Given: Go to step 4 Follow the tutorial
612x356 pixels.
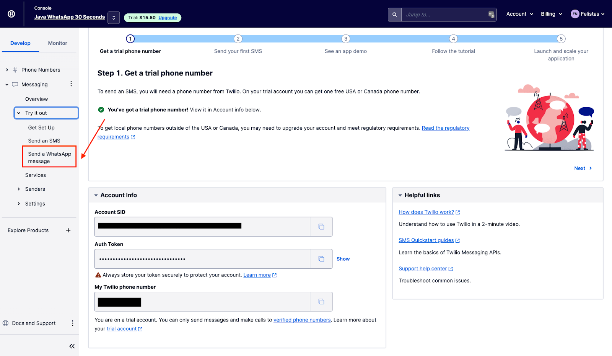Looking at the screenshot, I should pyautogui.click(x=453, y=39).
